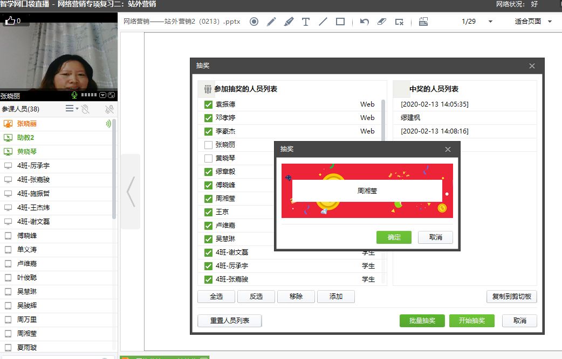Choose the highlighter marker tool
The height and width of the screenshot is (359, 562).
pyautogui.click(x=289, y=22)
